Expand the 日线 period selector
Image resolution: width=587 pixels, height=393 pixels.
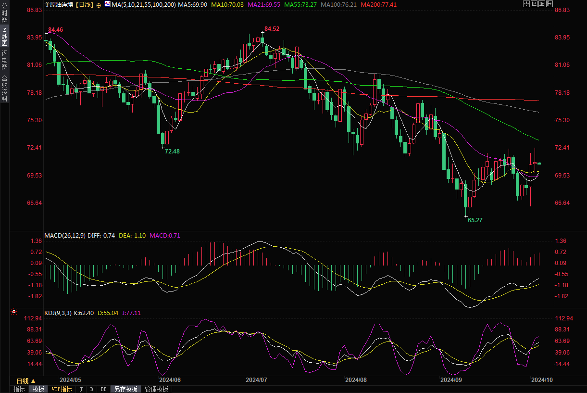pyautogui.click(x=26, y=381)
